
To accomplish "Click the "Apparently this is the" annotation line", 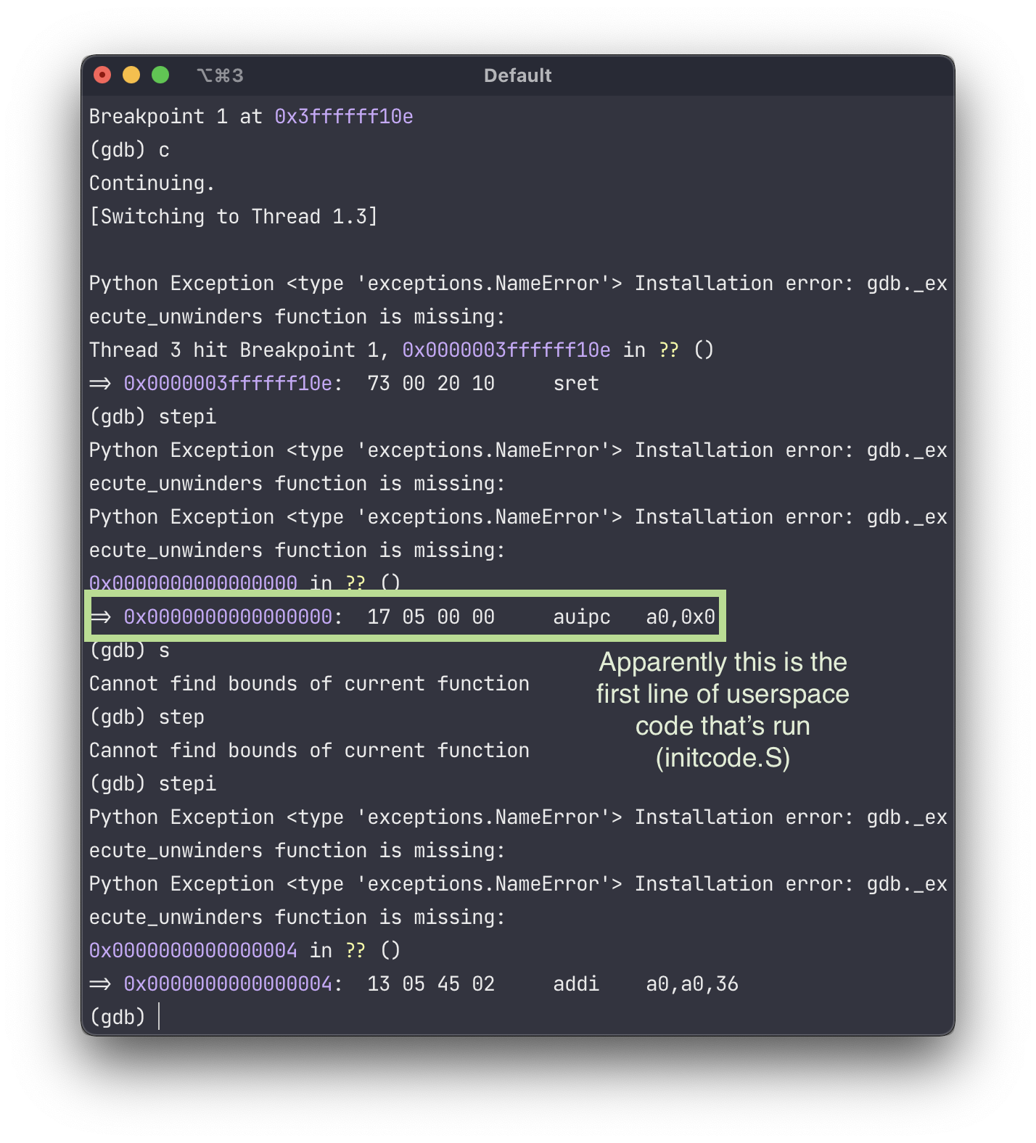I will pos(723,662).
